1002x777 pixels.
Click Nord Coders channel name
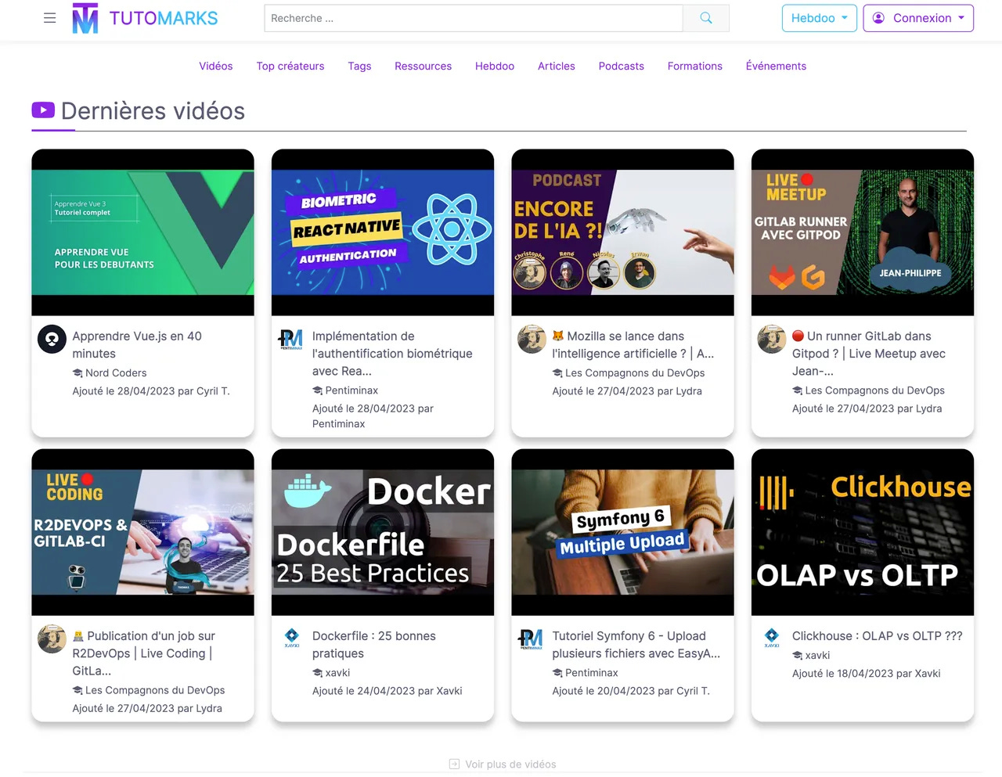click(x=116, y=372)
